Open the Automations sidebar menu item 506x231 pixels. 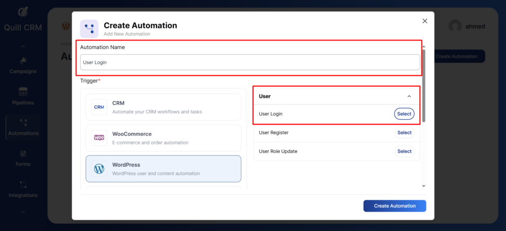point(23,127)
